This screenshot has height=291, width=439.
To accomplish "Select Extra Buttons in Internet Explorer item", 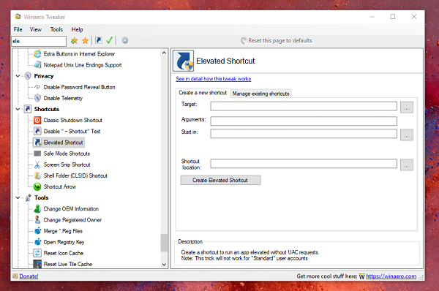I will pos(79,53).
